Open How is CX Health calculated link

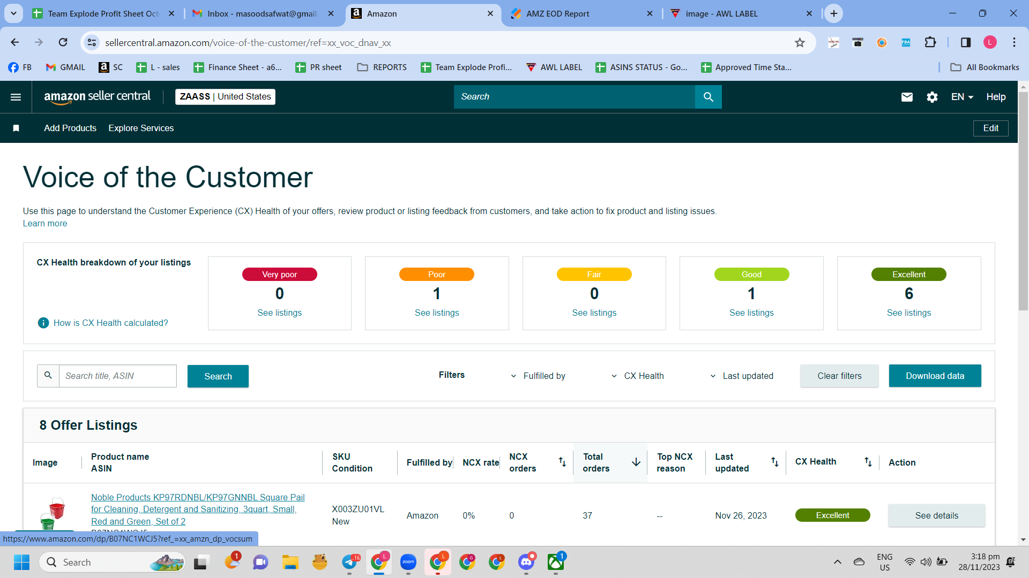110,323
